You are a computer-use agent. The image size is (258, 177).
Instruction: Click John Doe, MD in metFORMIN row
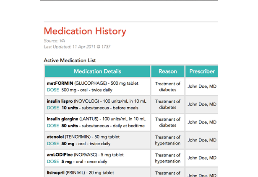(202, 86)
